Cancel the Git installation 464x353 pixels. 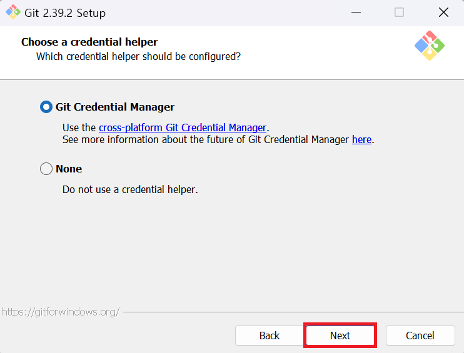(420, 336)
